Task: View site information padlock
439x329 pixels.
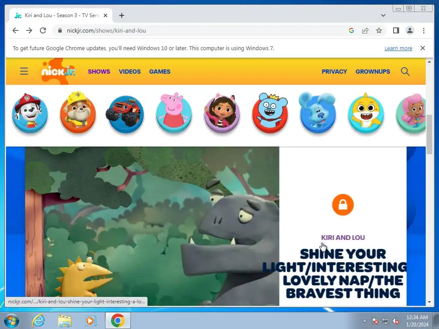Action: pyautogui.click(x=60, y=30)
